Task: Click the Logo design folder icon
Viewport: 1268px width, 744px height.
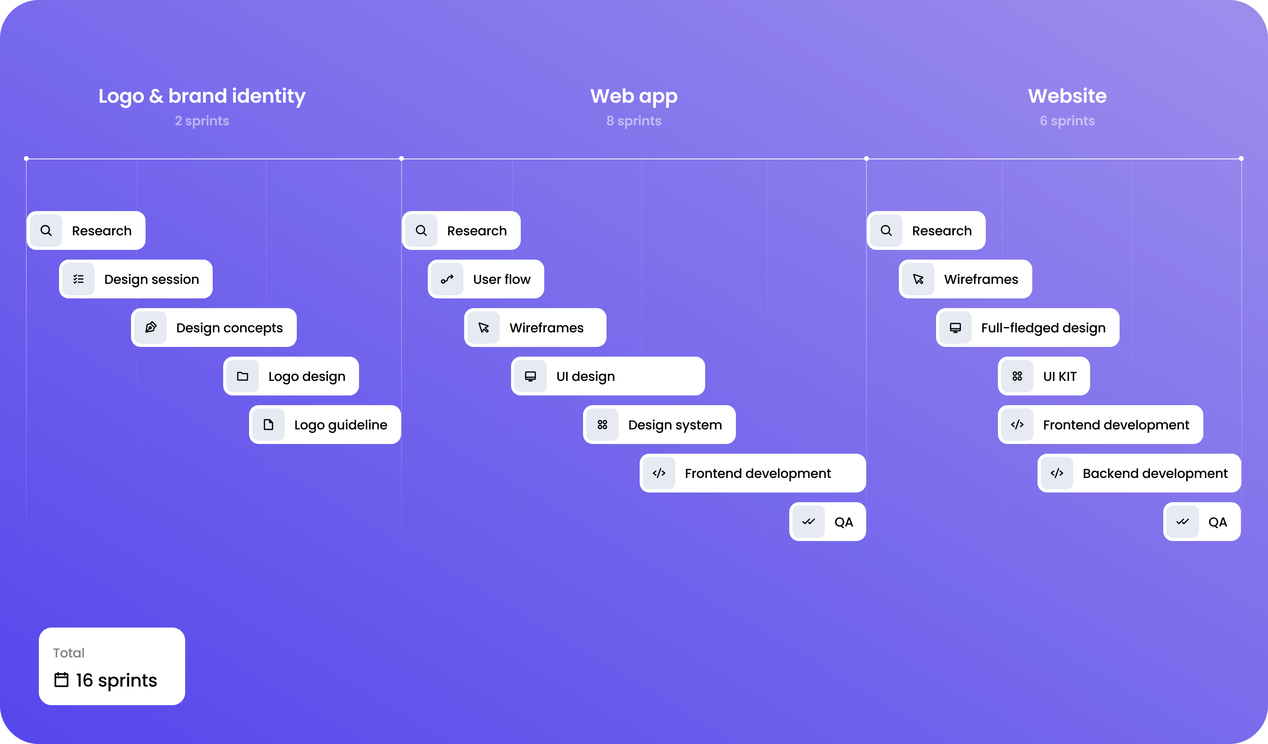Action: coord(243,376)
